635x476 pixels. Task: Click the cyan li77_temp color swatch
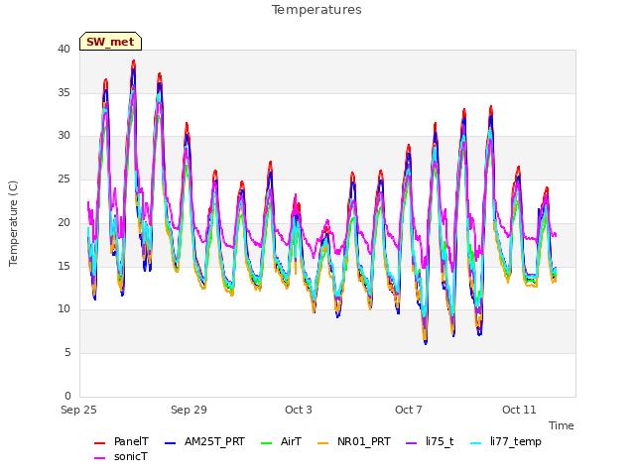476,443
